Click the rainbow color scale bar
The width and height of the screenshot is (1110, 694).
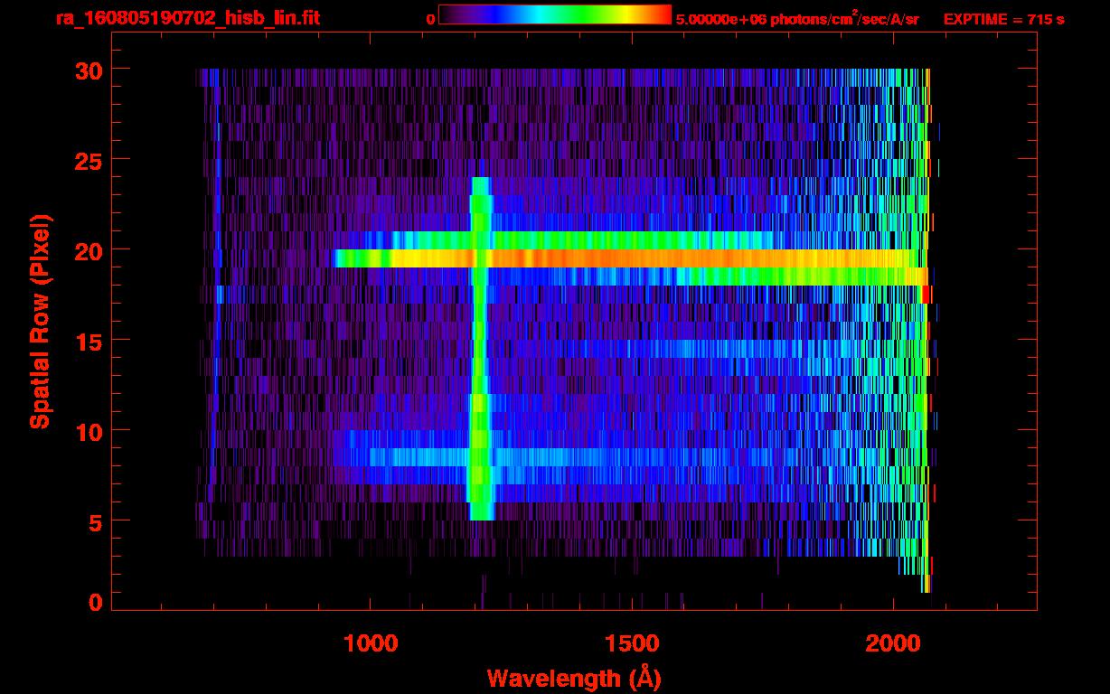(x=555, y=14)
